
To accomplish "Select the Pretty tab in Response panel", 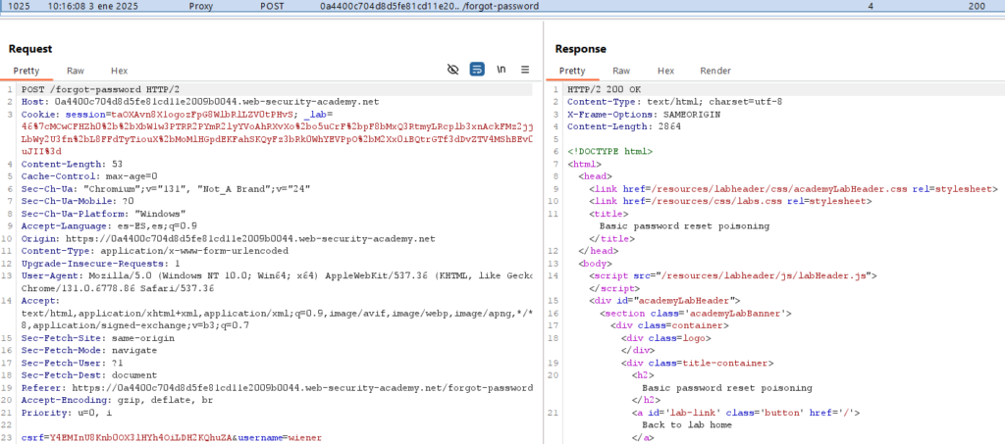I will [572, 71].
